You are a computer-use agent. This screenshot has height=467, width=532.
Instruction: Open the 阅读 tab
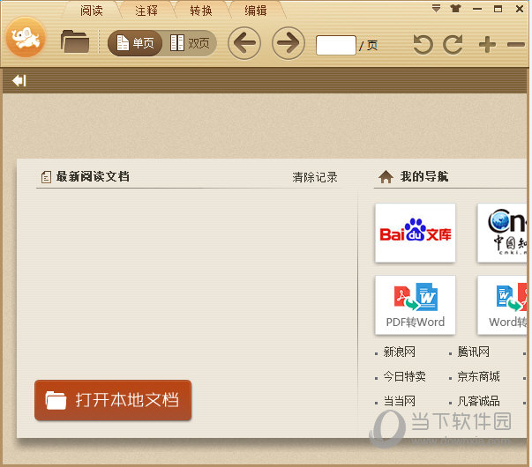(x=91, y=11)
